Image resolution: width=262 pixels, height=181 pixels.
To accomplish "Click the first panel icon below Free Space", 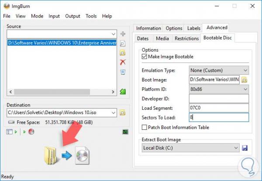I will 9,132.
